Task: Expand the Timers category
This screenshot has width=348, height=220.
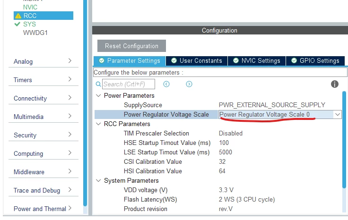Action: point(43,80)
